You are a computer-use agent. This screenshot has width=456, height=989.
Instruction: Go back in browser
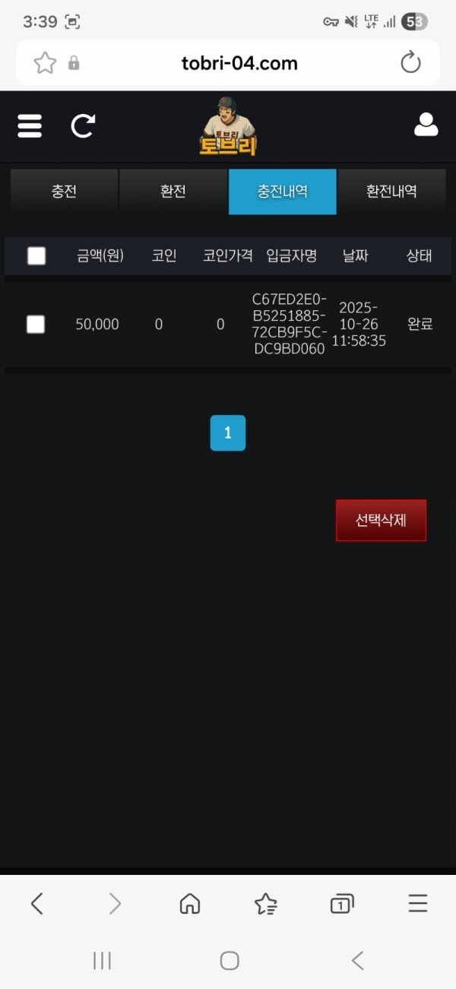click(36, 903)
